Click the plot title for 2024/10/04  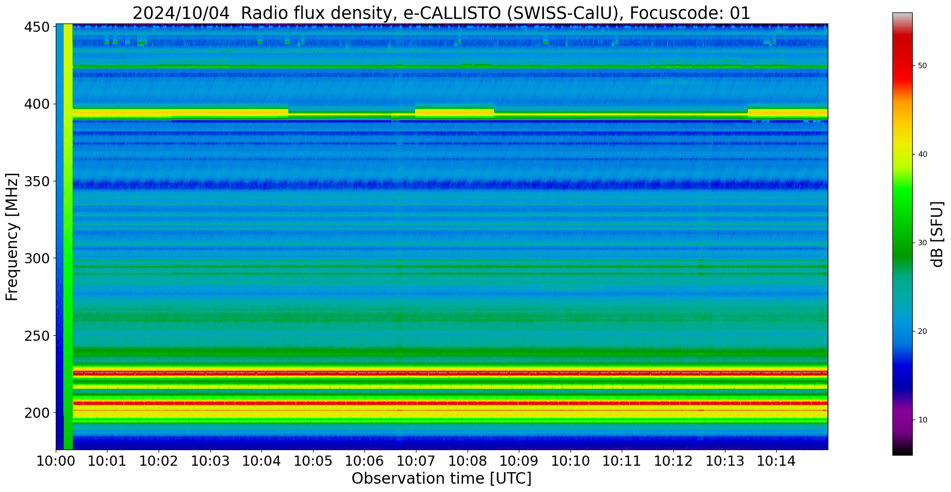click(x=441, y=13)
